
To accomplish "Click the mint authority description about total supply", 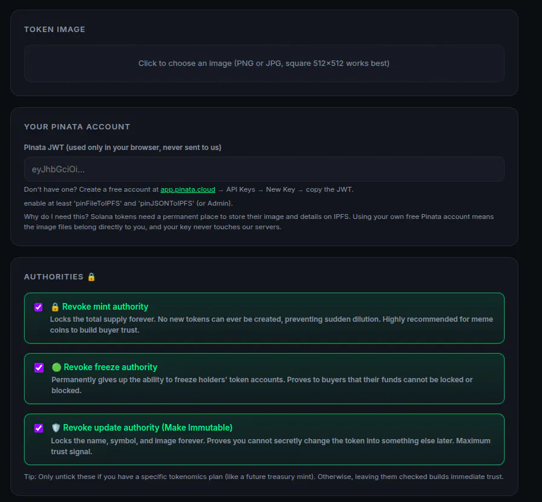I will 272,325.
